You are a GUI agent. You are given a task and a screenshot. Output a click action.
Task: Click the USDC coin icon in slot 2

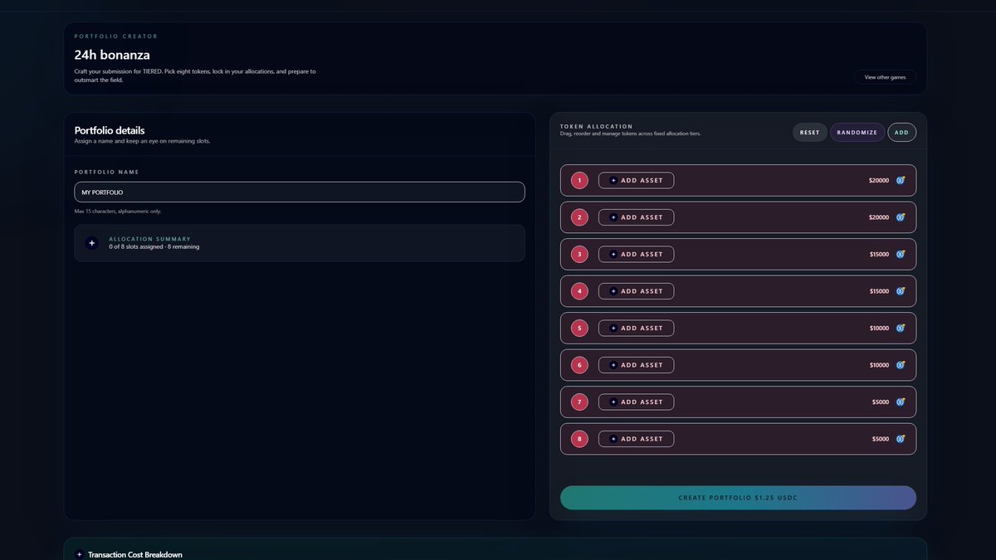(901, 217)
